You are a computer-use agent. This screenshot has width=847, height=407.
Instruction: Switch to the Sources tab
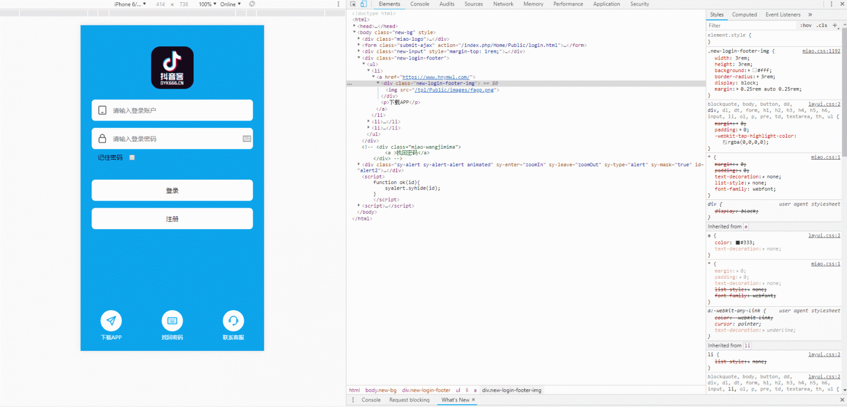point(474,4)
